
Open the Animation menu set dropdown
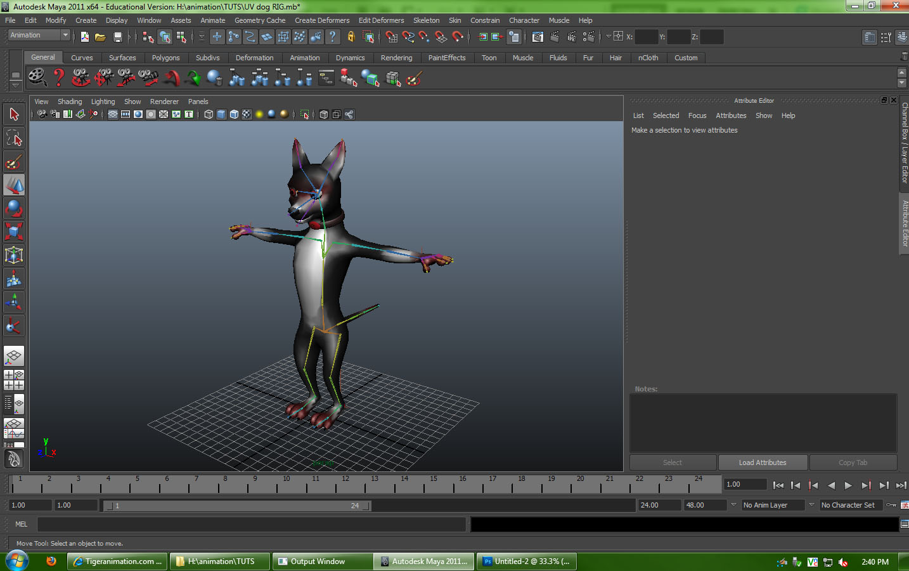point(38,35)
